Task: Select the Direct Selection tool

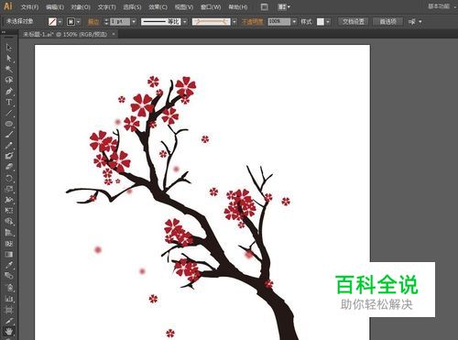Action: [8, 58]
